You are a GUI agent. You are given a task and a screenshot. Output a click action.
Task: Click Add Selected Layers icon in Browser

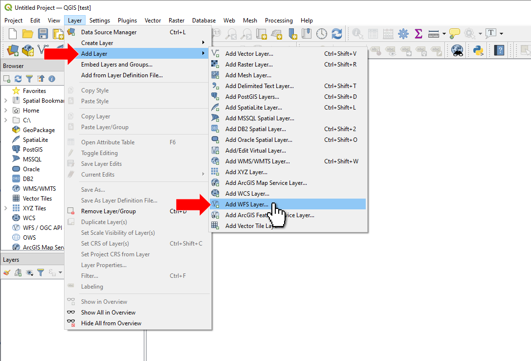[7, 79]
